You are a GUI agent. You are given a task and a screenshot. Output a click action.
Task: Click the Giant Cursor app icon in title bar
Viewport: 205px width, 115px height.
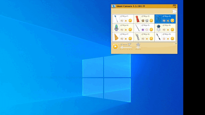pos(113,6)
